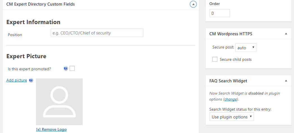Click the Add picture link
The width and height of the screenshot is (294, 133).
click(17, 80)
